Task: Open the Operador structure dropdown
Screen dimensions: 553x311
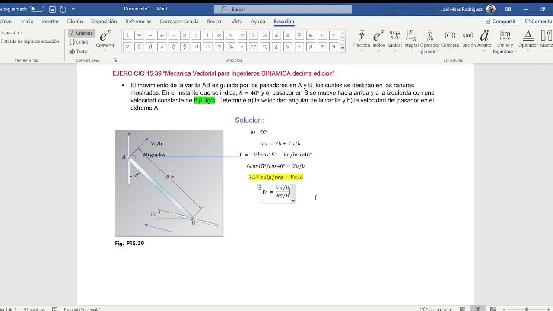Action: (528, 41)
